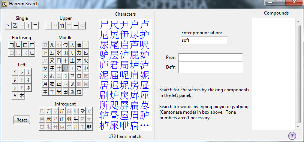Deselect the pressed 尸 component in Middle
This screenshot has width=304, height=142.
66,69
